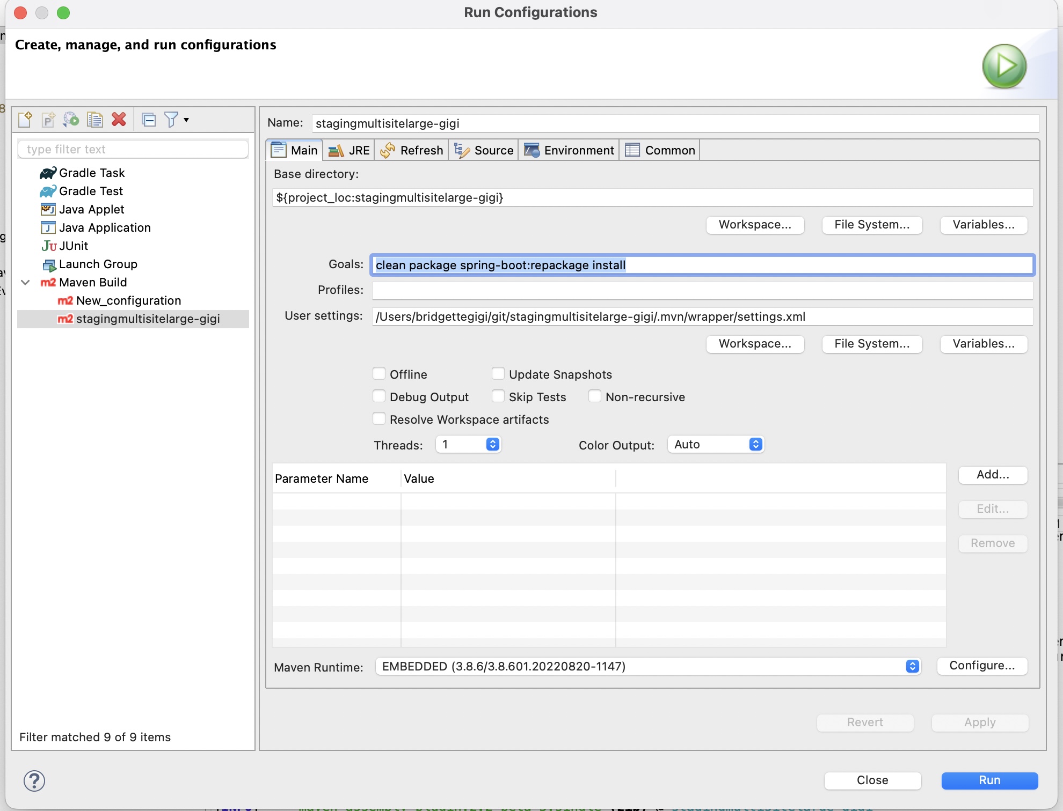Toggle the Offline checkbox

click(377, 373)
